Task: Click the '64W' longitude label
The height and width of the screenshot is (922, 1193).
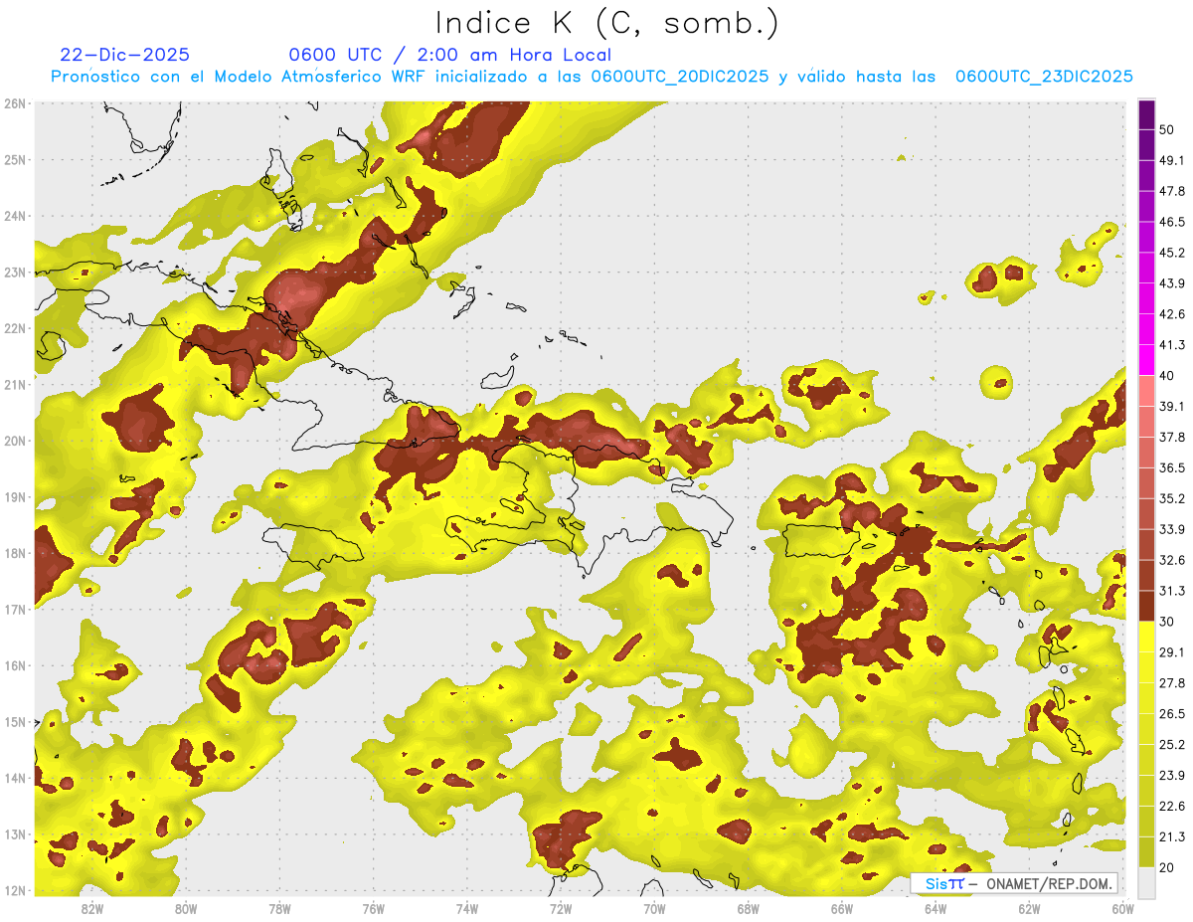Action: [x=936, y=908]
